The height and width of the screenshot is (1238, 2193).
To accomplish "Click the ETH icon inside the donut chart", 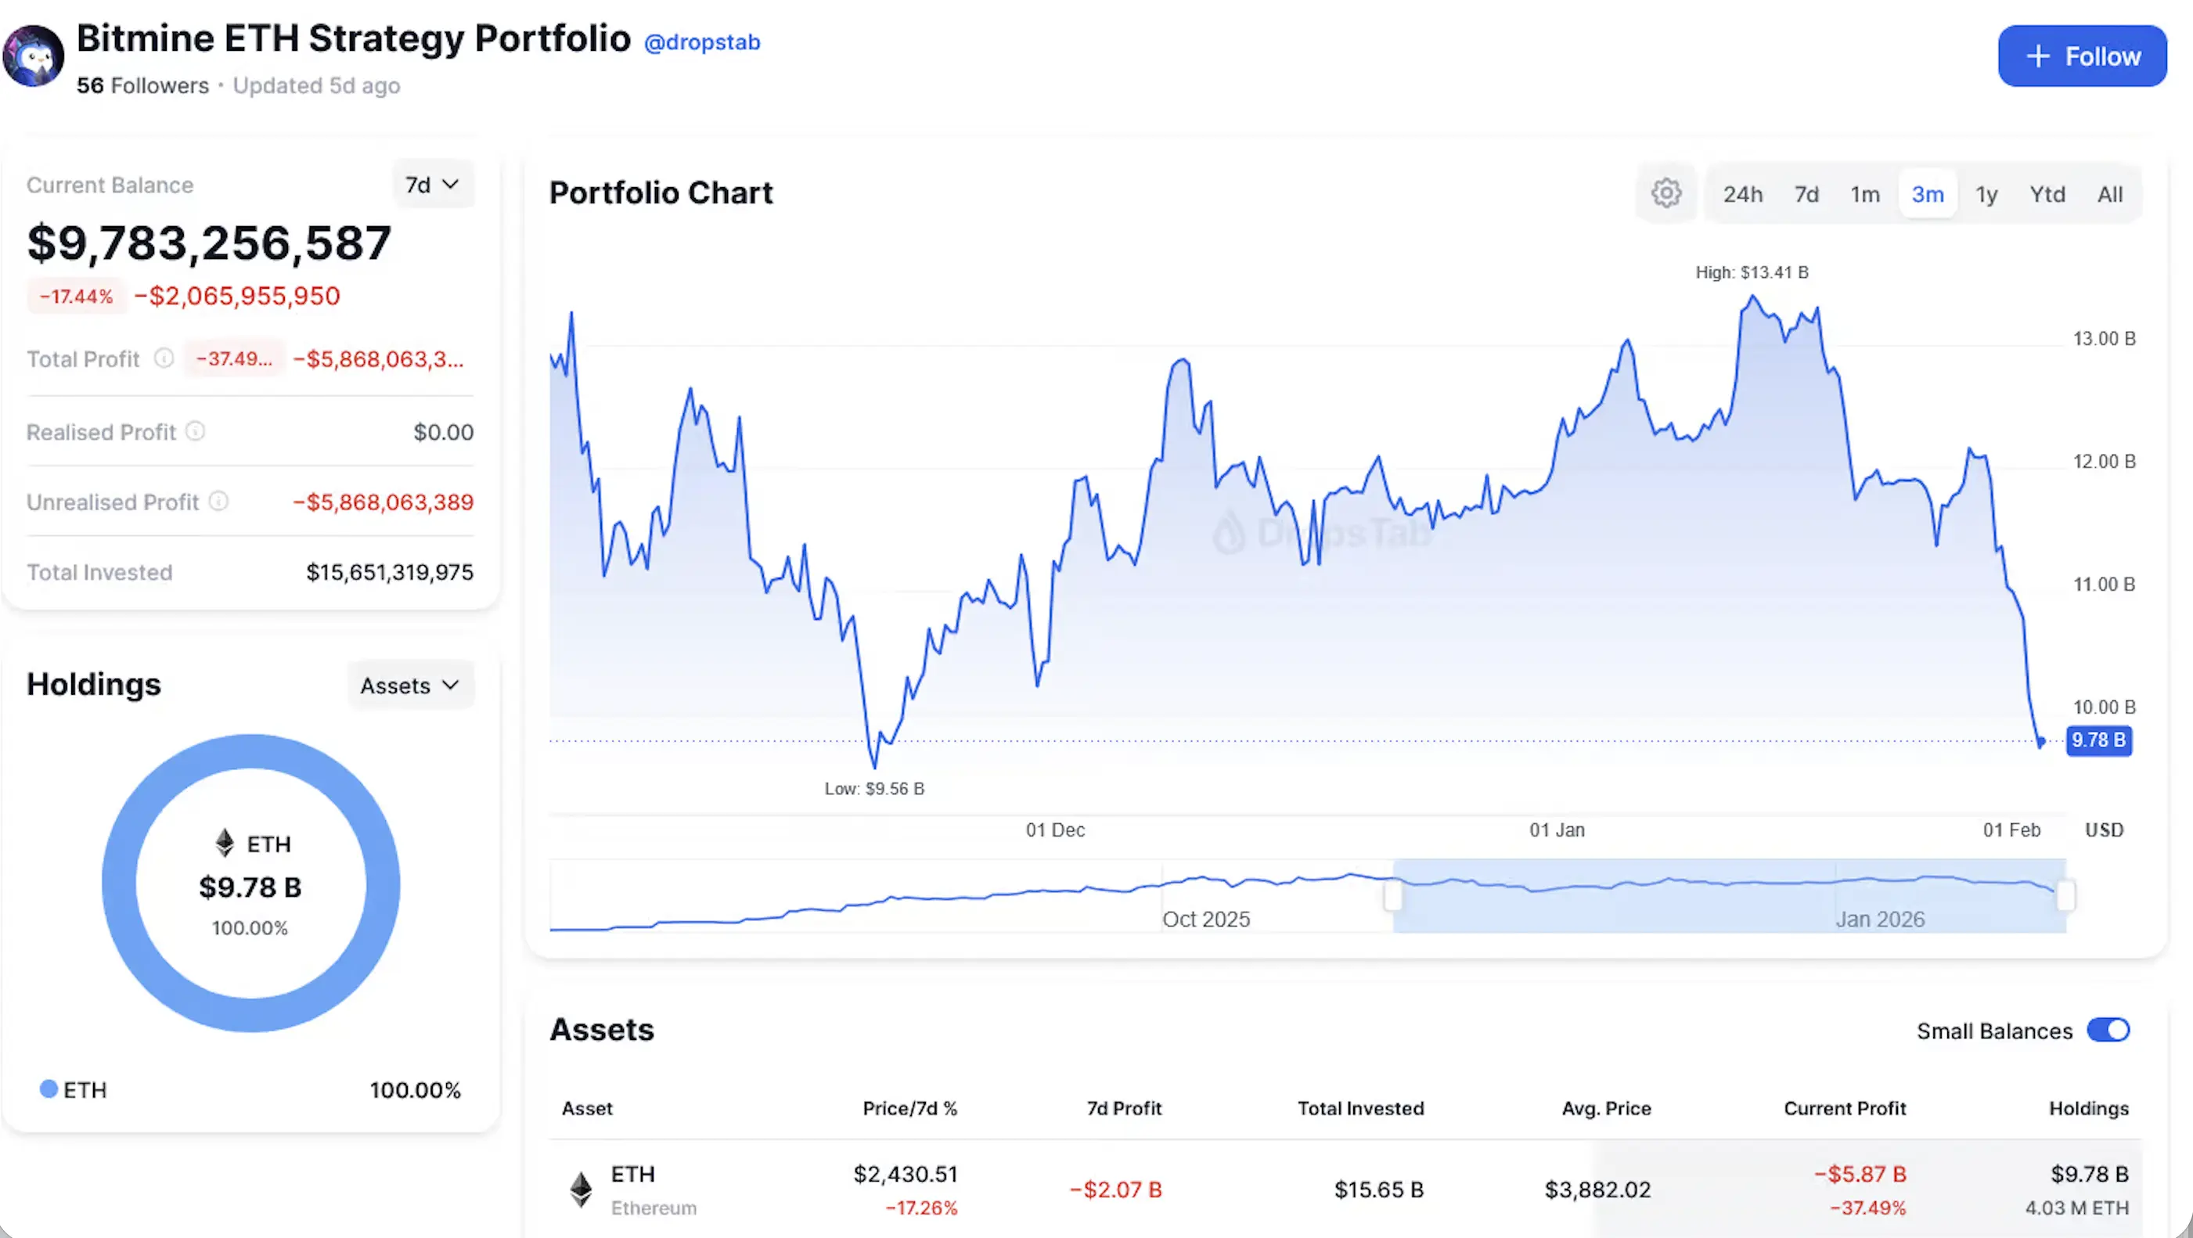I will point(225,843).
